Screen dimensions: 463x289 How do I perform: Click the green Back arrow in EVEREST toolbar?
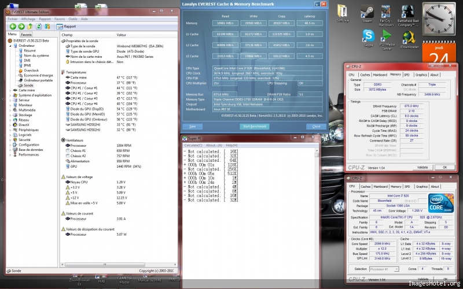12,26
